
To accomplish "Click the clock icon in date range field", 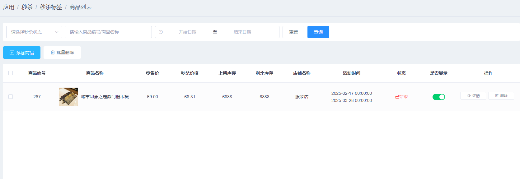I will [x=161, y=32].
